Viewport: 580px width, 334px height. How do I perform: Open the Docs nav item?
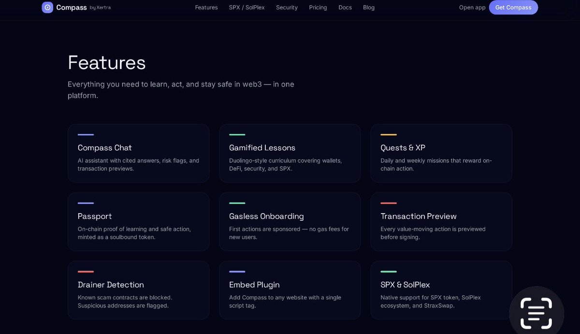(x=345, y=7)
